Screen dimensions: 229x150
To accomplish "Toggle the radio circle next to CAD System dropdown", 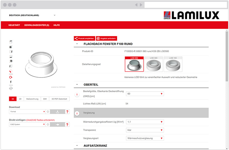I will pyautogui.click(x=48, y=124).
